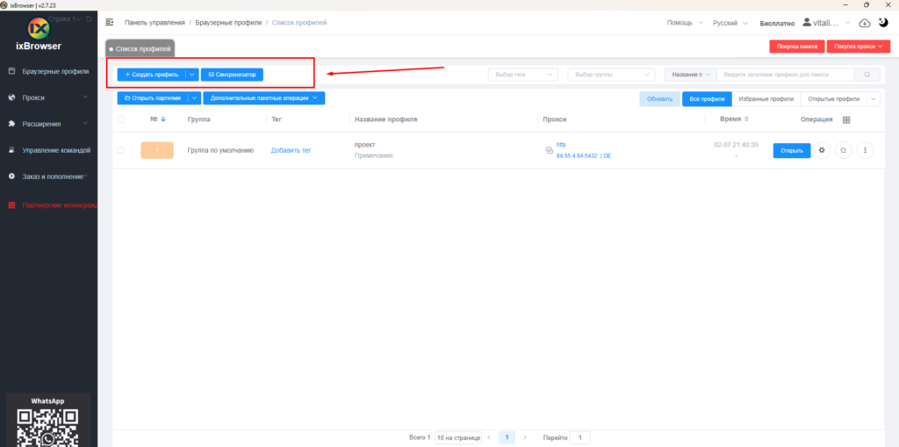
Task: Expand the Покупка прокси dropdown button
Action: 859,47
